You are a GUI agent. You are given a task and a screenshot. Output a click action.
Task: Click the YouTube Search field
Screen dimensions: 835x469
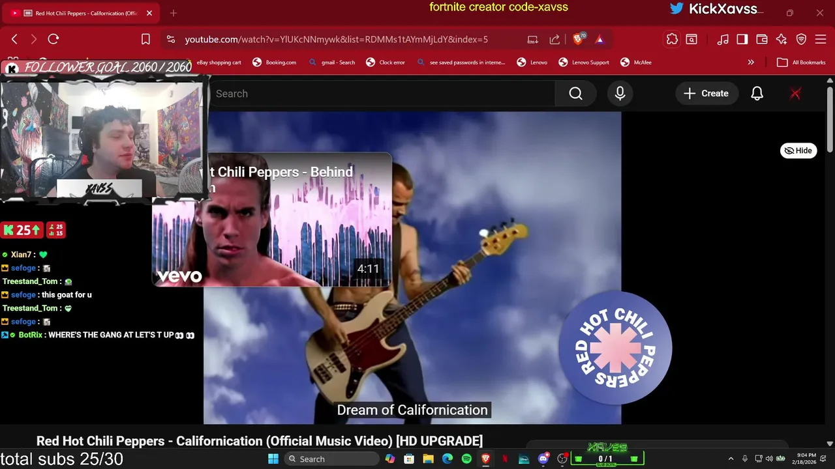point(382,94)
